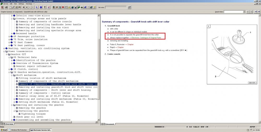Open the Search item dropdown arrow
This screenshot has width=261, height=132.
tap(244, 12)
